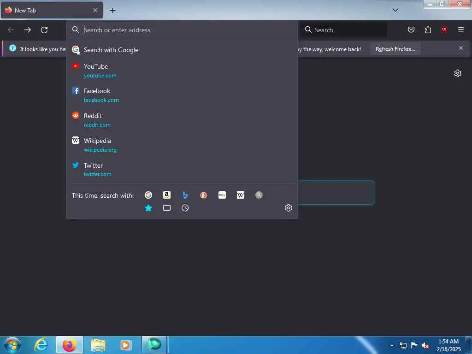
Task: Launch Internet Explorer from taskbar
Action: pos(41,345)
